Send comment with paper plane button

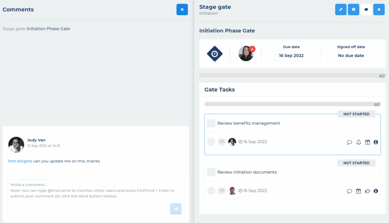[176, 209]
